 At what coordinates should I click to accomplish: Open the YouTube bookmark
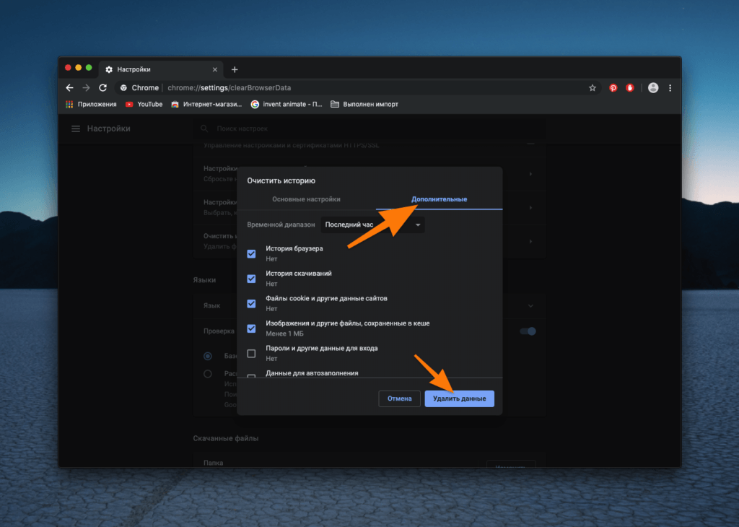144,104
